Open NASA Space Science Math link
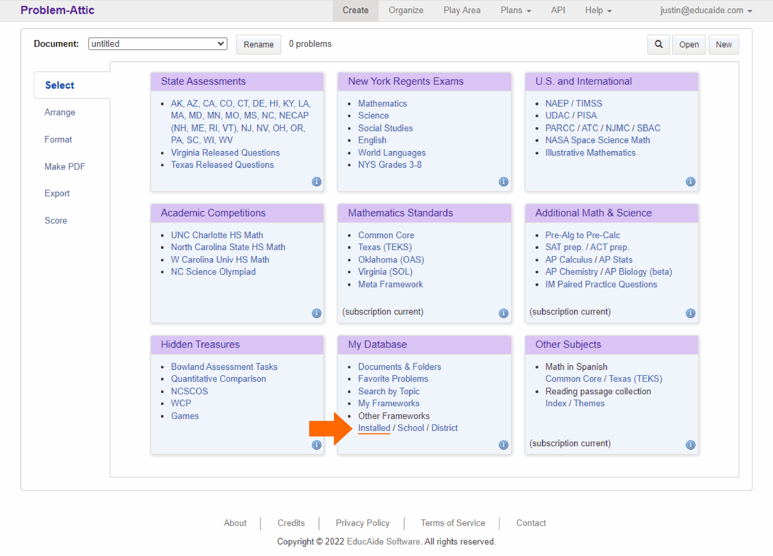773x556 pixels. [x=598, y=140]
